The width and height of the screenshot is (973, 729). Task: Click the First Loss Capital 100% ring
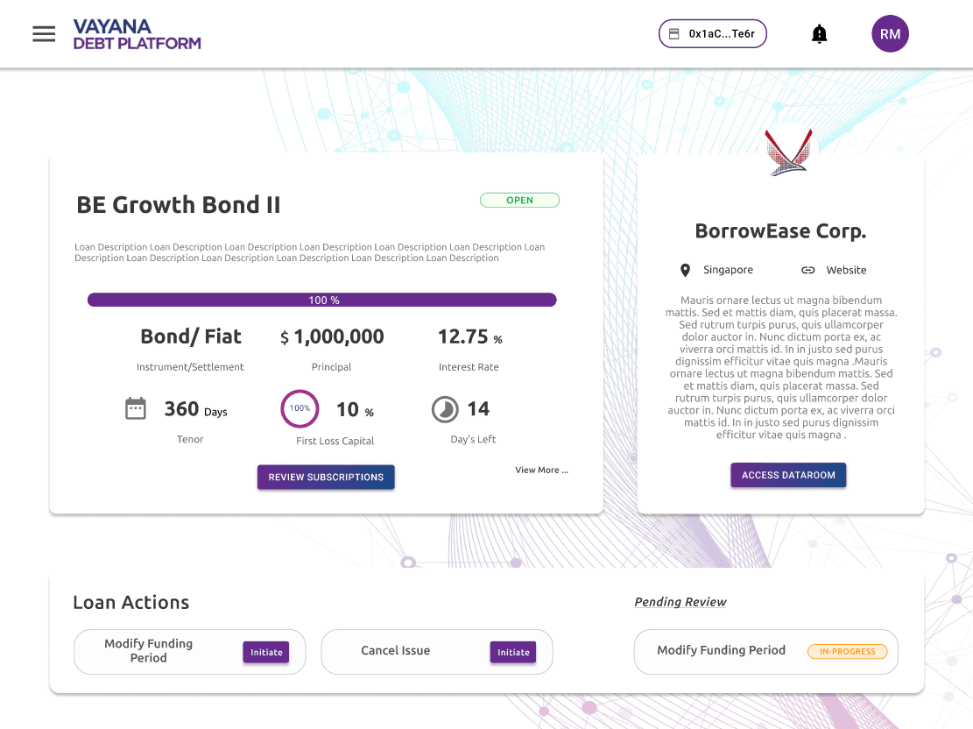pyautogui.click(x=300, y=408)
